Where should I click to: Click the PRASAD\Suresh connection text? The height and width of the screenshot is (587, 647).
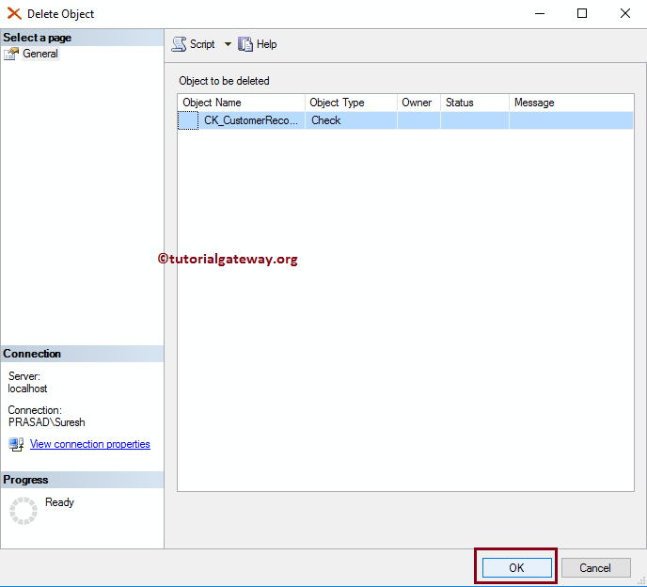(47, 422)
